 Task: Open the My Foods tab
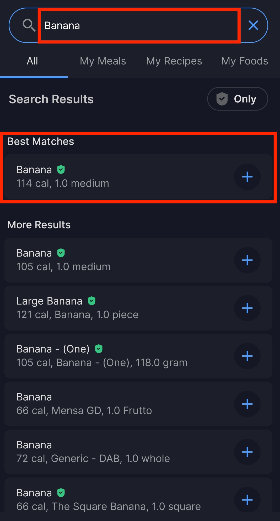245,61
